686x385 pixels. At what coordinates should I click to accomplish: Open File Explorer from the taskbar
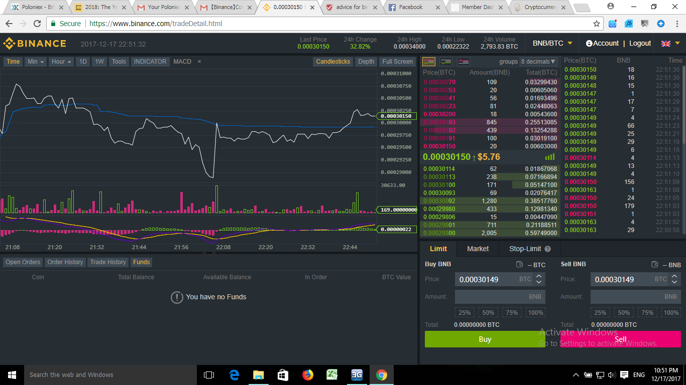258,374
